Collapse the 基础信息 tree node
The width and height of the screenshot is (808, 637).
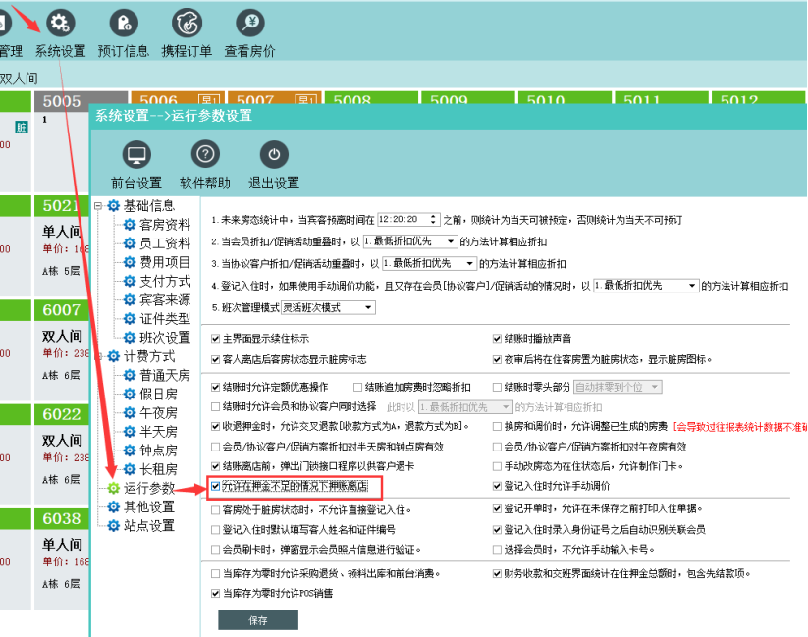click(98, 206)
